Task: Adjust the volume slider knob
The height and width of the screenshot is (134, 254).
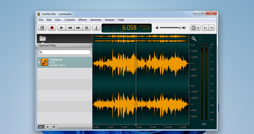Action: coord(180,28)
